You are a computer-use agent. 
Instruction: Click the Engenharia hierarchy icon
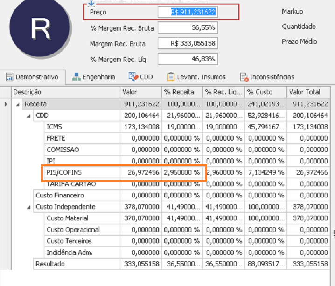coord(76,77)
